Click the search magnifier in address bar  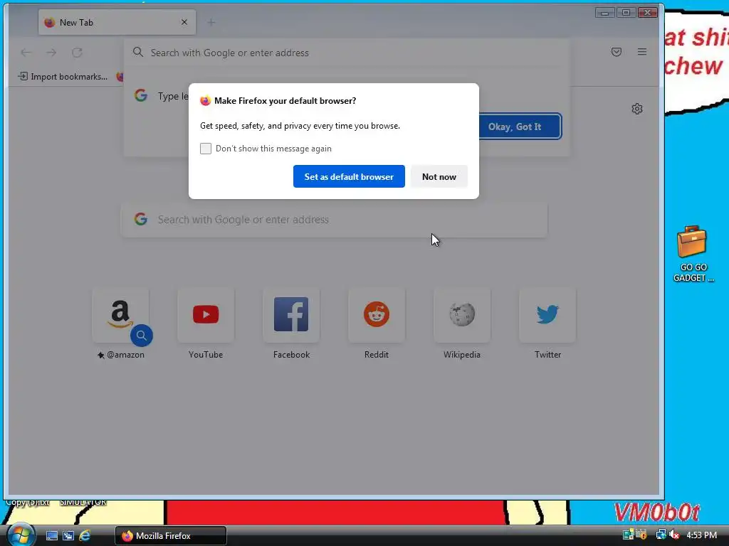tap(137, 52)
